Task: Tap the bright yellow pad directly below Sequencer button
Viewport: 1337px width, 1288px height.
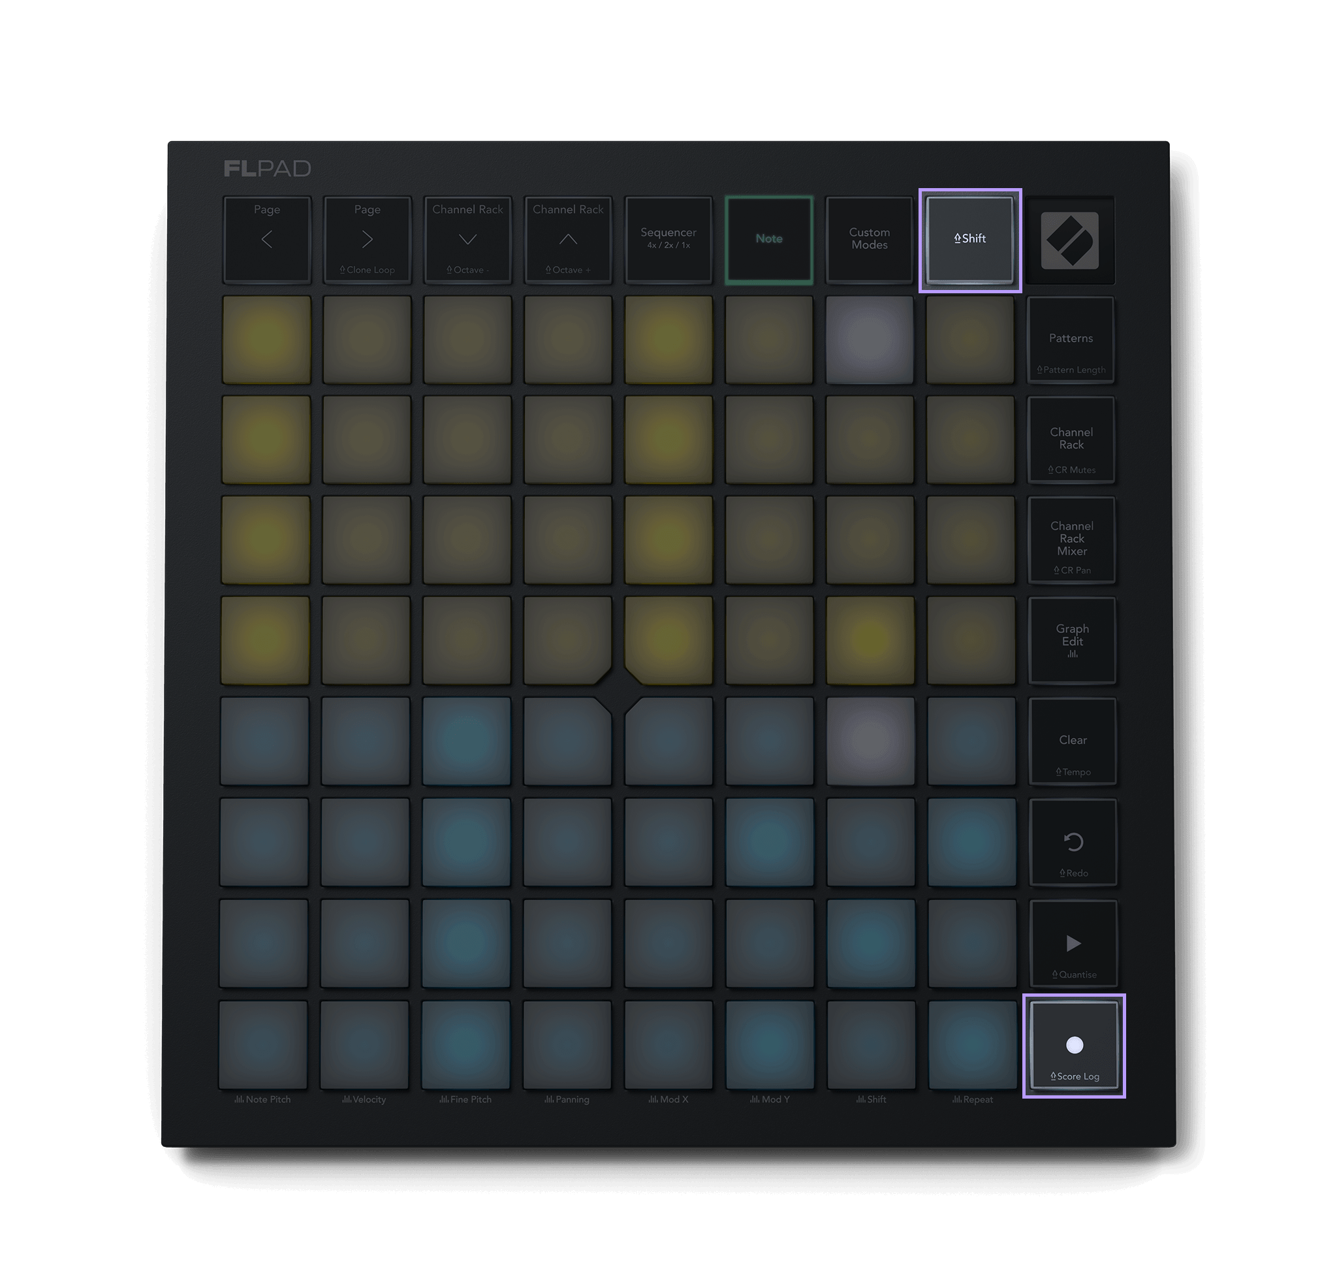Action: [668, 339]
